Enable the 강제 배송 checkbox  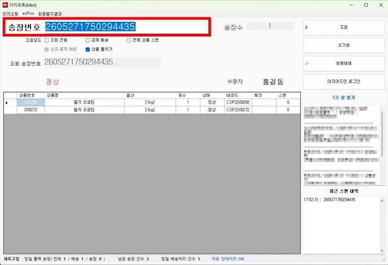pyautogui.click(x=88, y=40)
